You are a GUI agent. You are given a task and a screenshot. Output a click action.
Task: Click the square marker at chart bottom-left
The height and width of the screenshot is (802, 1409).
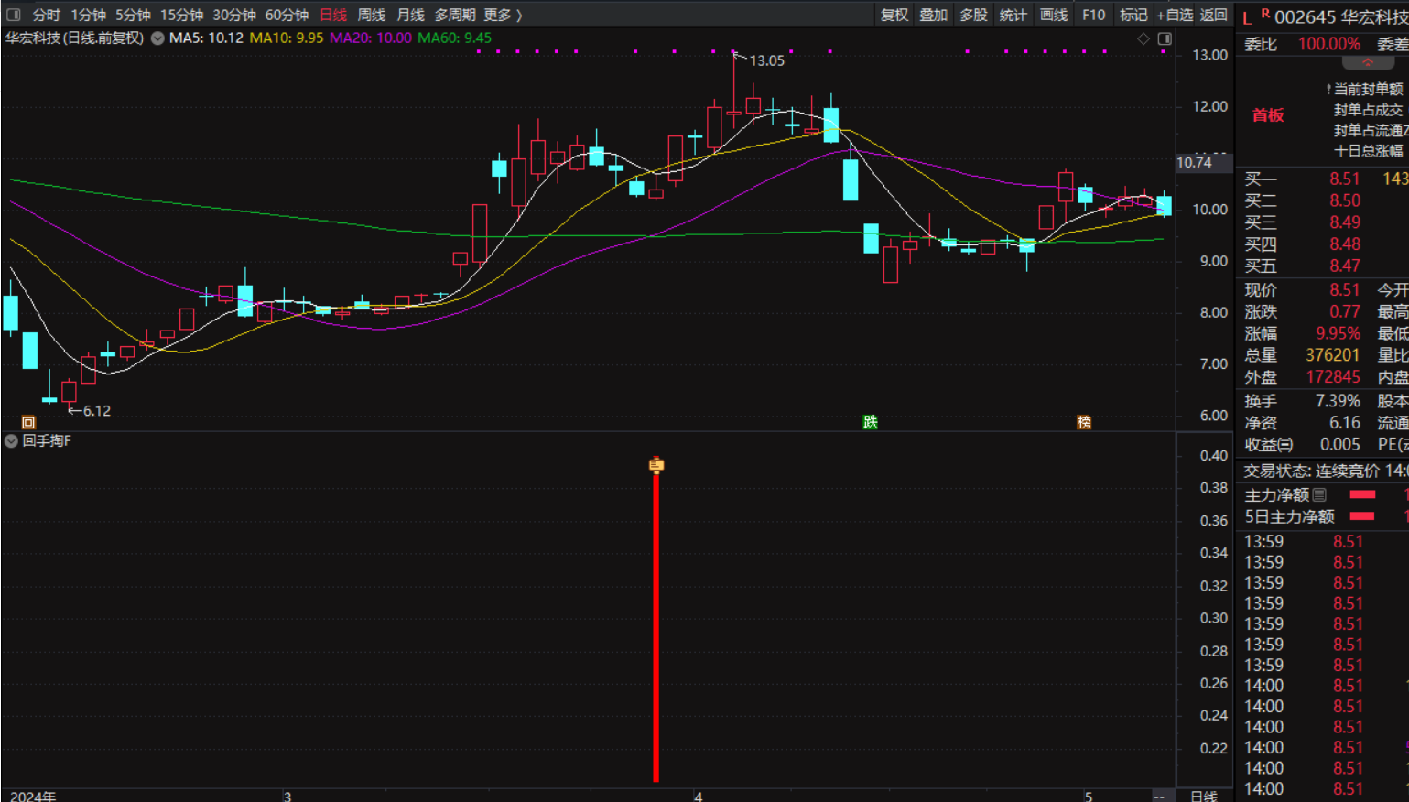click(28, 422)
